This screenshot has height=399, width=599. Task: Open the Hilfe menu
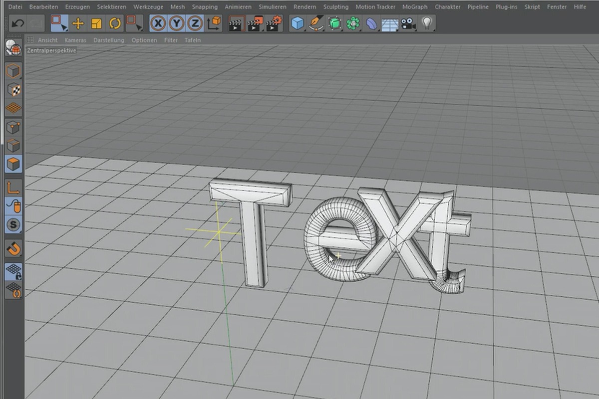[x=580, y=7]
